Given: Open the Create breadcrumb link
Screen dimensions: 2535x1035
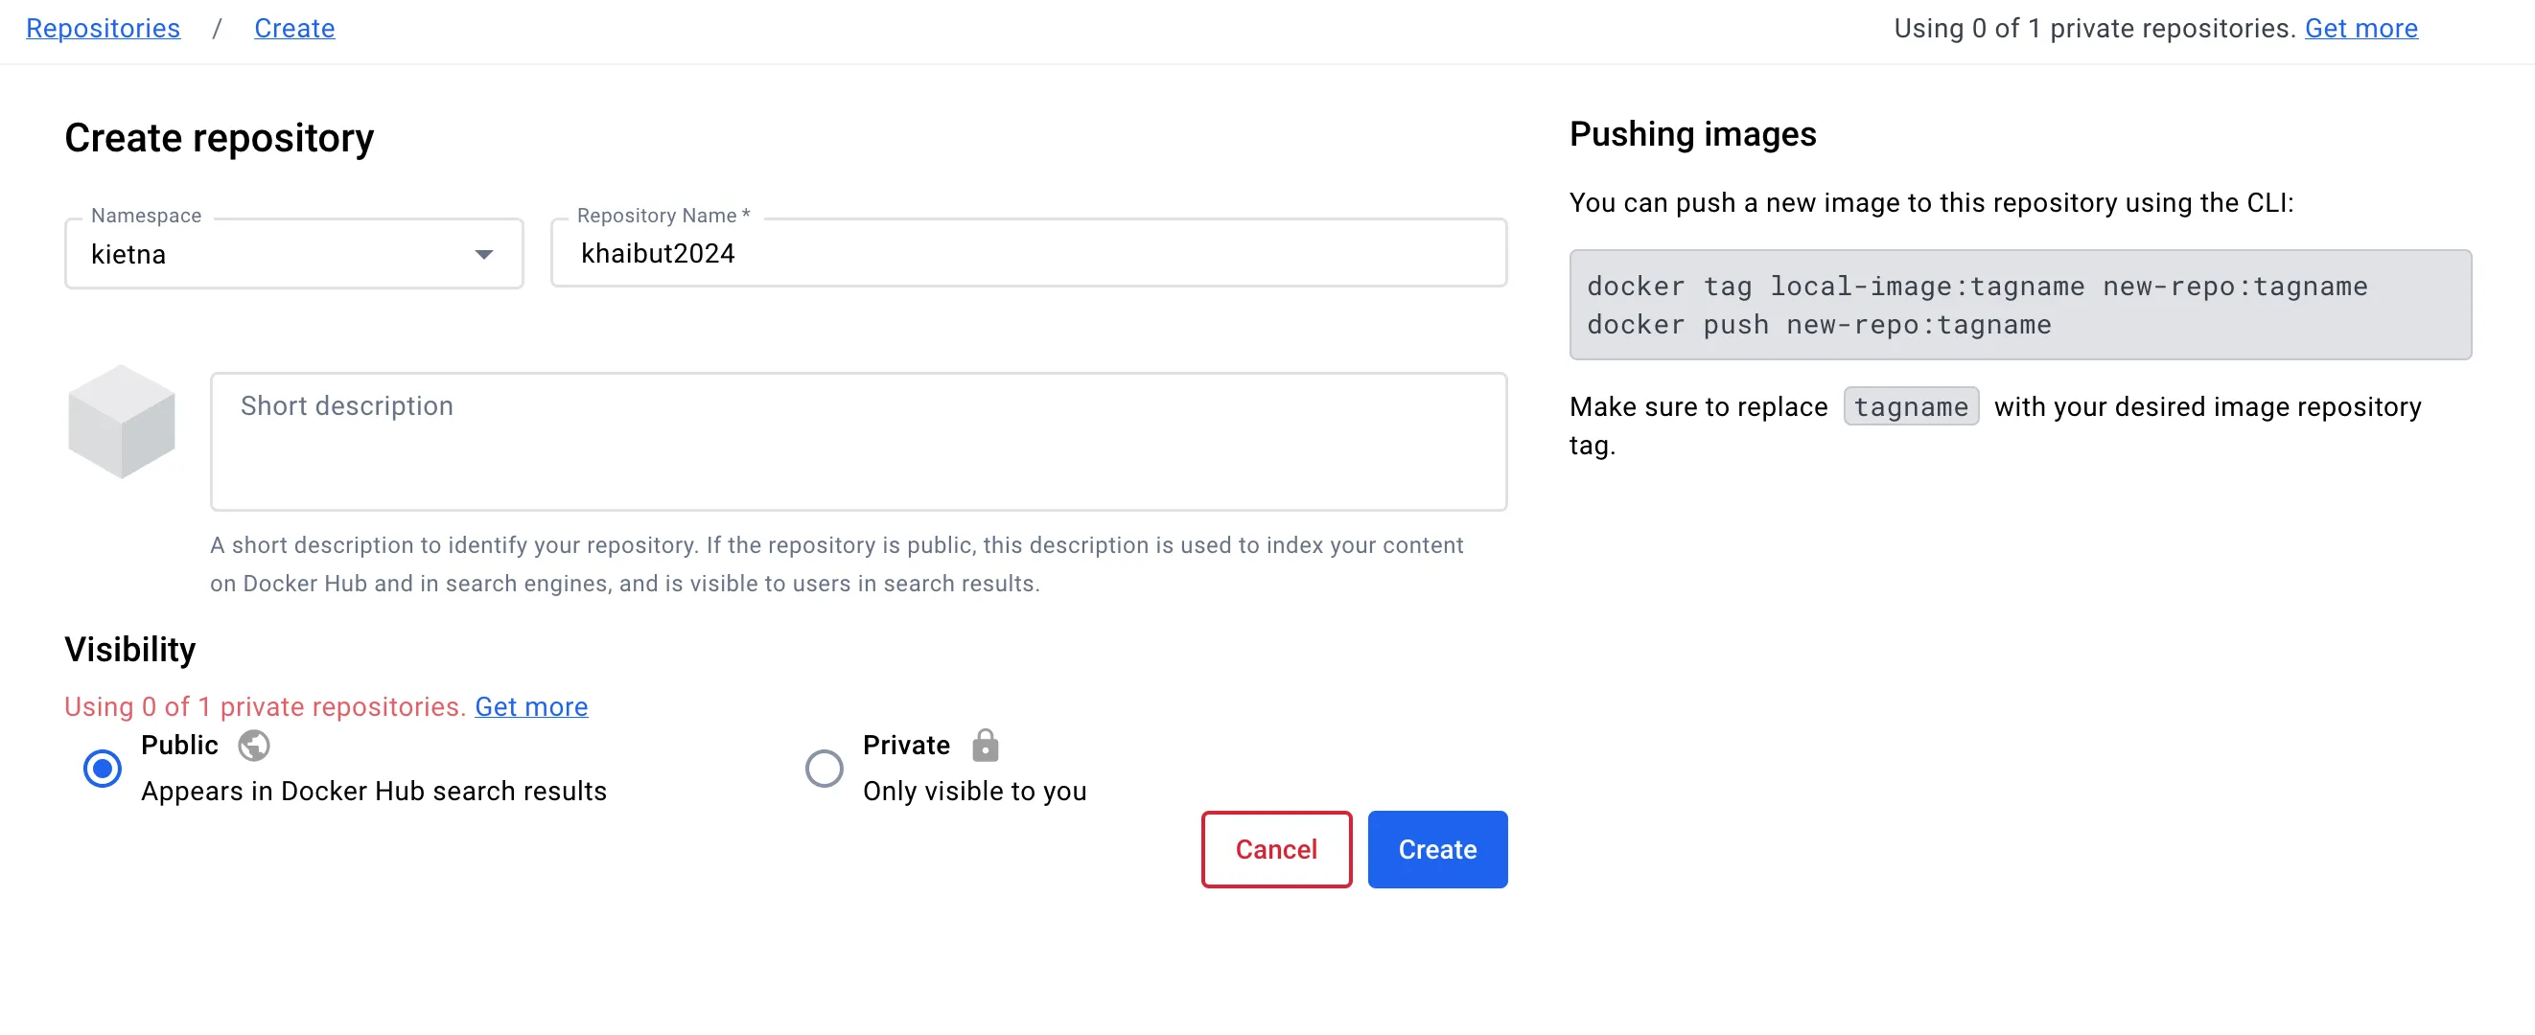Looking at the screenshot, I should pyautogui.click(x=295, y=29).
